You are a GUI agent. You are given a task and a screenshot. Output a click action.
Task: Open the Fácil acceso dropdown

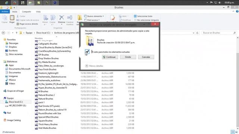(x=92, y=20)
